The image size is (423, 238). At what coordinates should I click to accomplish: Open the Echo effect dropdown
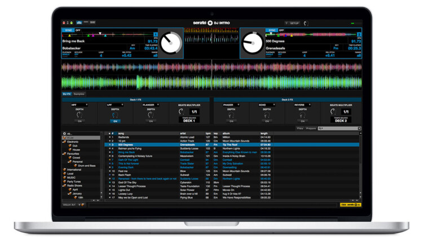tap(267, 105)
